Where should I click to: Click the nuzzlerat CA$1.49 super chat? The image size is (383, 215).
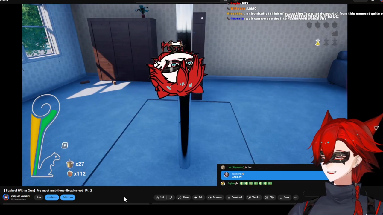(274, 176)
